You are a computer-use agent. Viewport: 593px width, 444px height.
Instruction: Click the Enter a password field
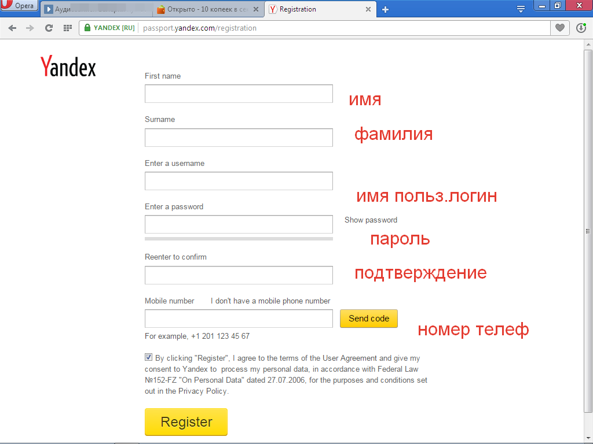239,224
